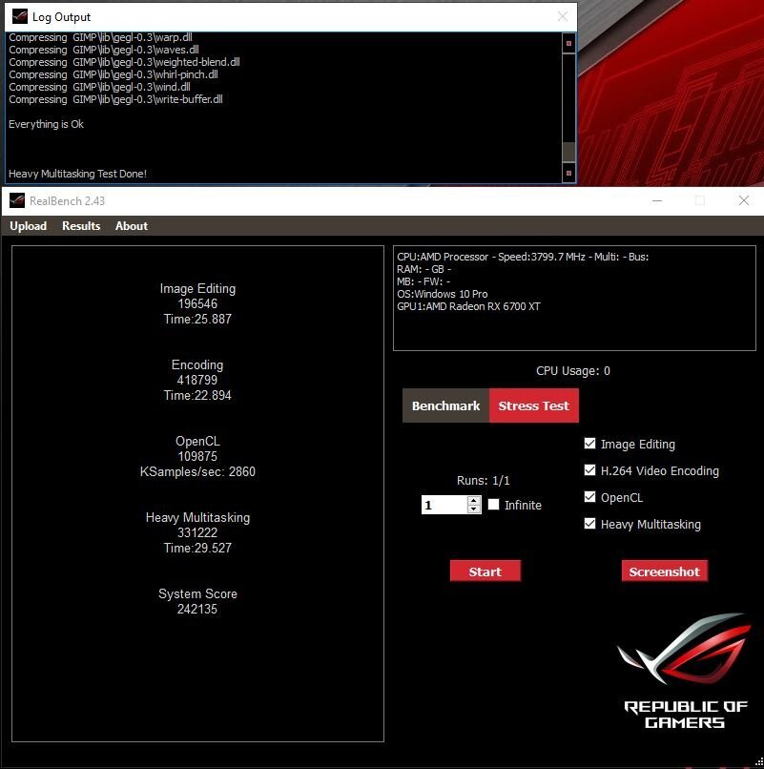Click the Time:29.527 value
This screenshot has width=764, height=769.
197,549
